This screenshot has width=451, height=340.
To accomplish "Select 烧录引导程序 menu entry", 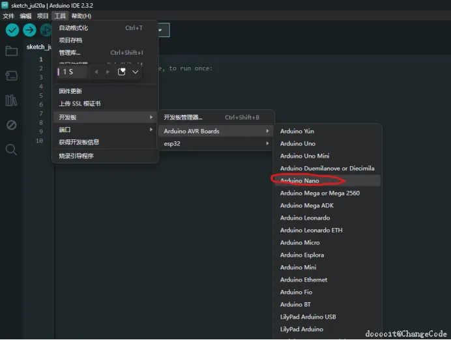I will [106, 156].
